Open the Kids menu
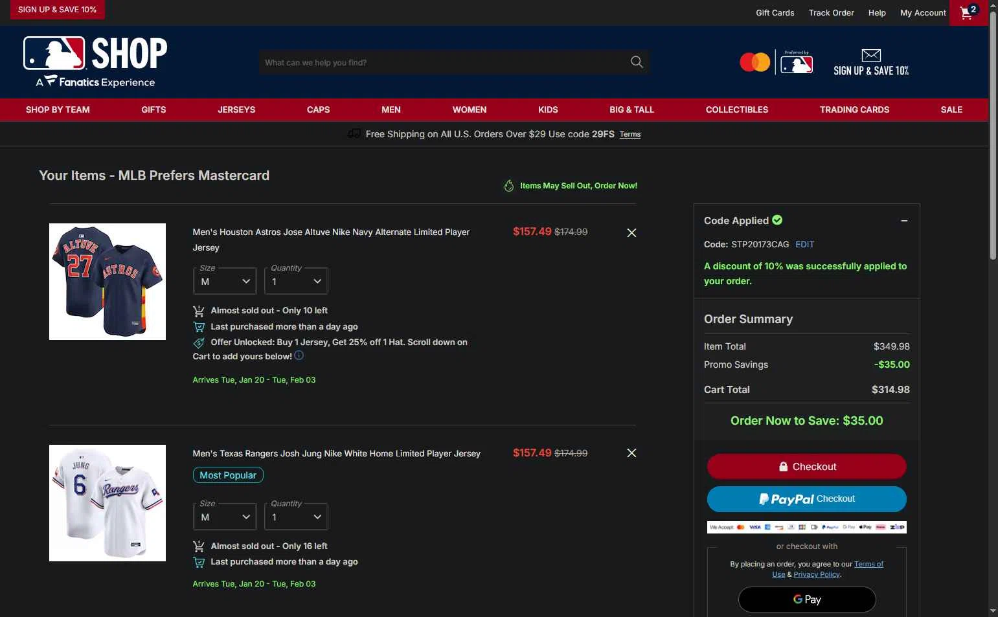Image resolution: width=998 pixels, height=617 pixels. [548, 109]
